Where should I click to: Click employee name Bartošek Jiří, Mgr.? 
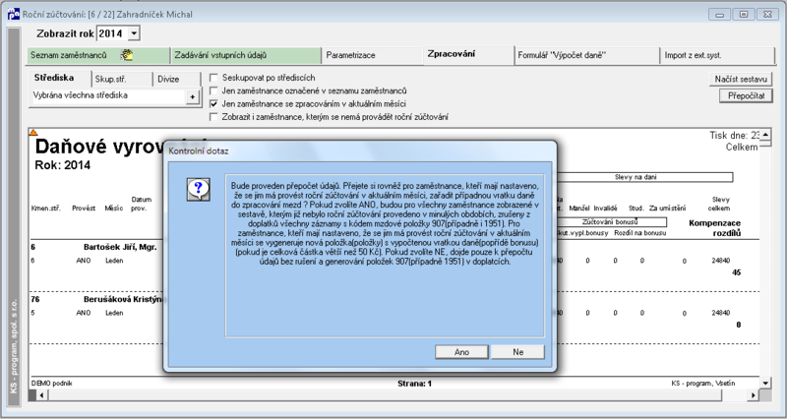[x=120, y=248]
